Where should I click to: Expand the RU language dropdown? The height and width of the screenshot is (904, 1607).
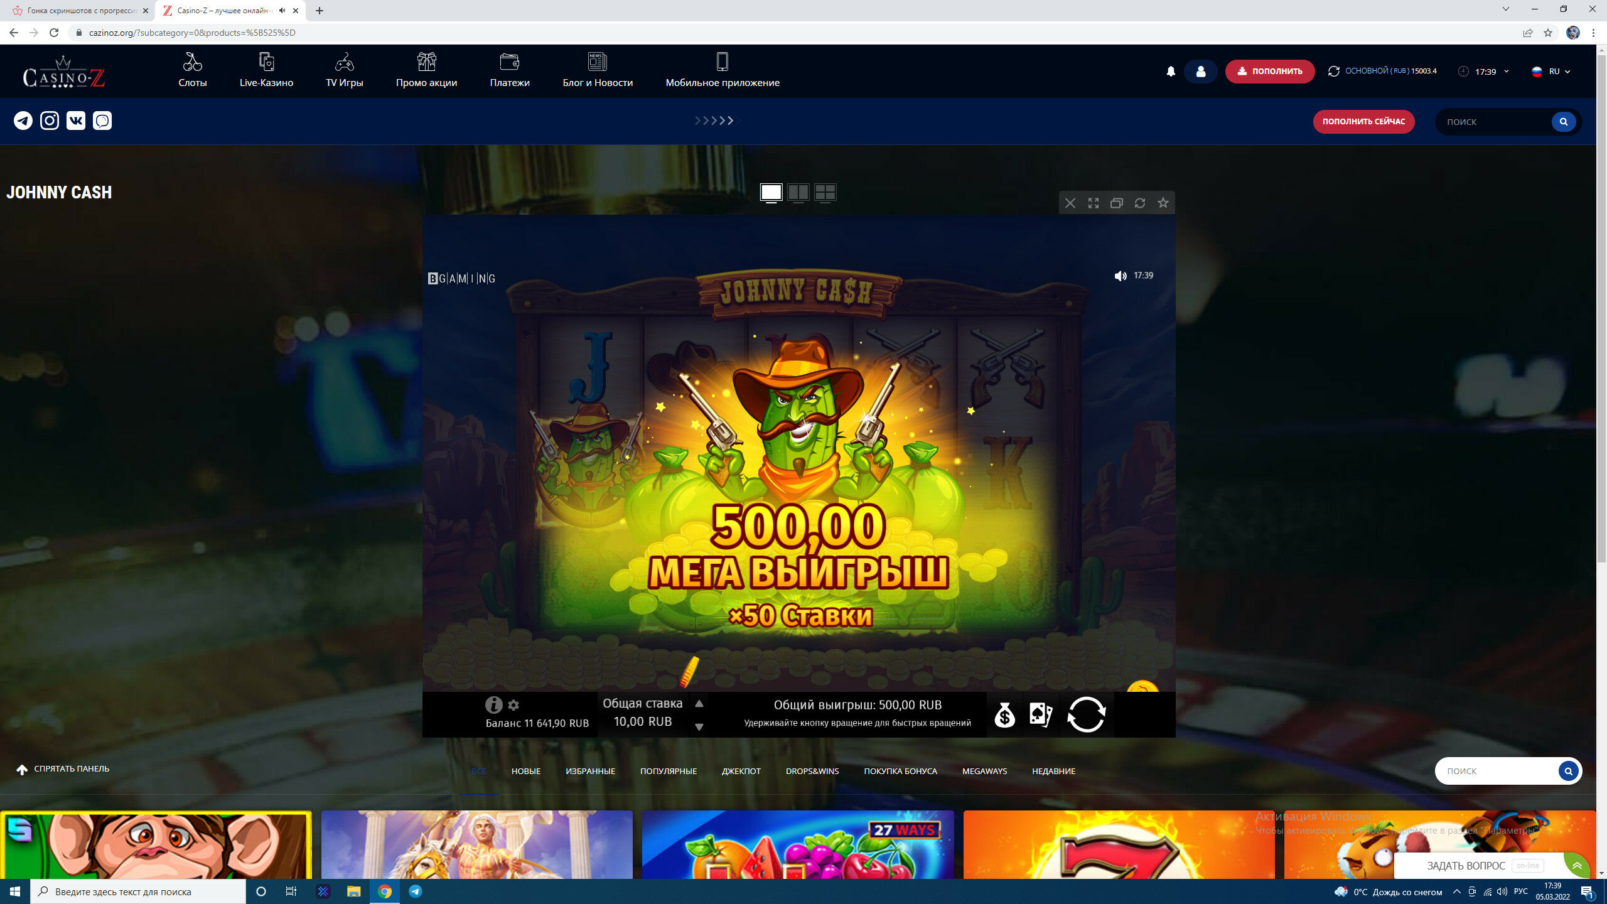[x=1552, y=72]
